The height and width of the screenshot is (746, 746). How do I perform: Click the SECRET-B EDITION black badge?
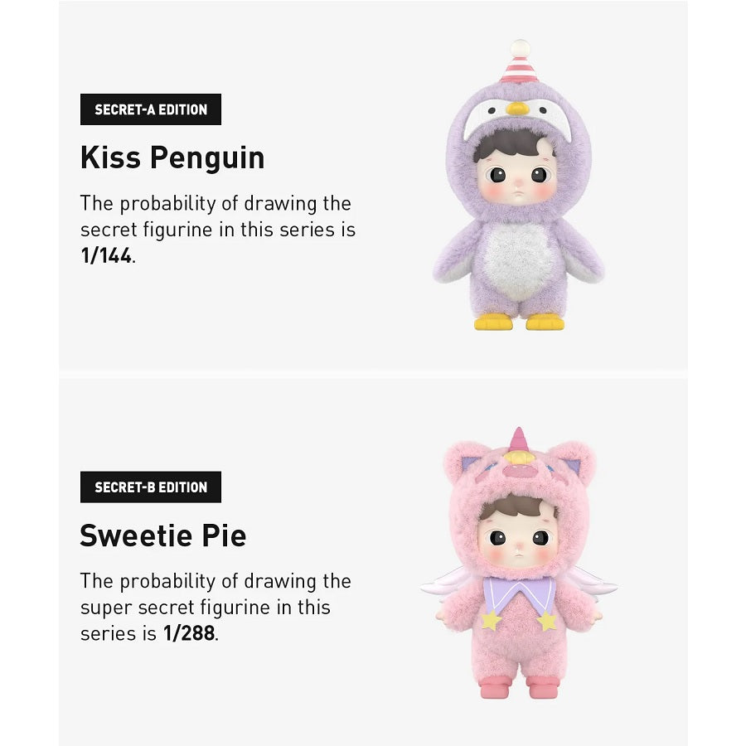point(150,487)
